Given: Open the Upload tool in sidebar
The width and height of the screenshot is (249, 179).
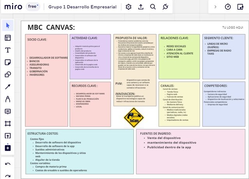Looking at the screenshot, I should pyautogui.click(x=8, y=136).
